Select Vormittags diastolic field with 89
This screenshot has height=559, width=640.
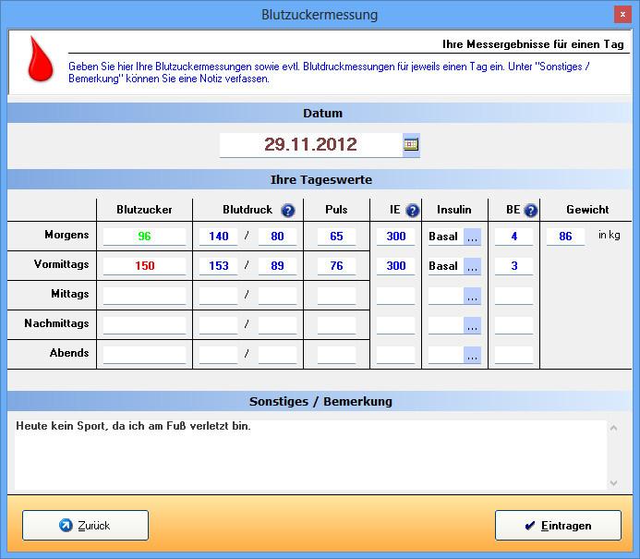pos(278,266)
